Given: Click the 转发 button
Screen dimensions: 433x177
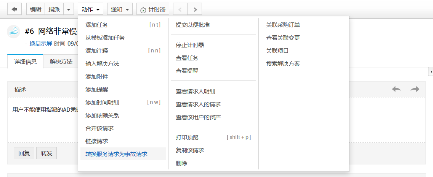Looking at the screenshot, I should pos(47,153).
